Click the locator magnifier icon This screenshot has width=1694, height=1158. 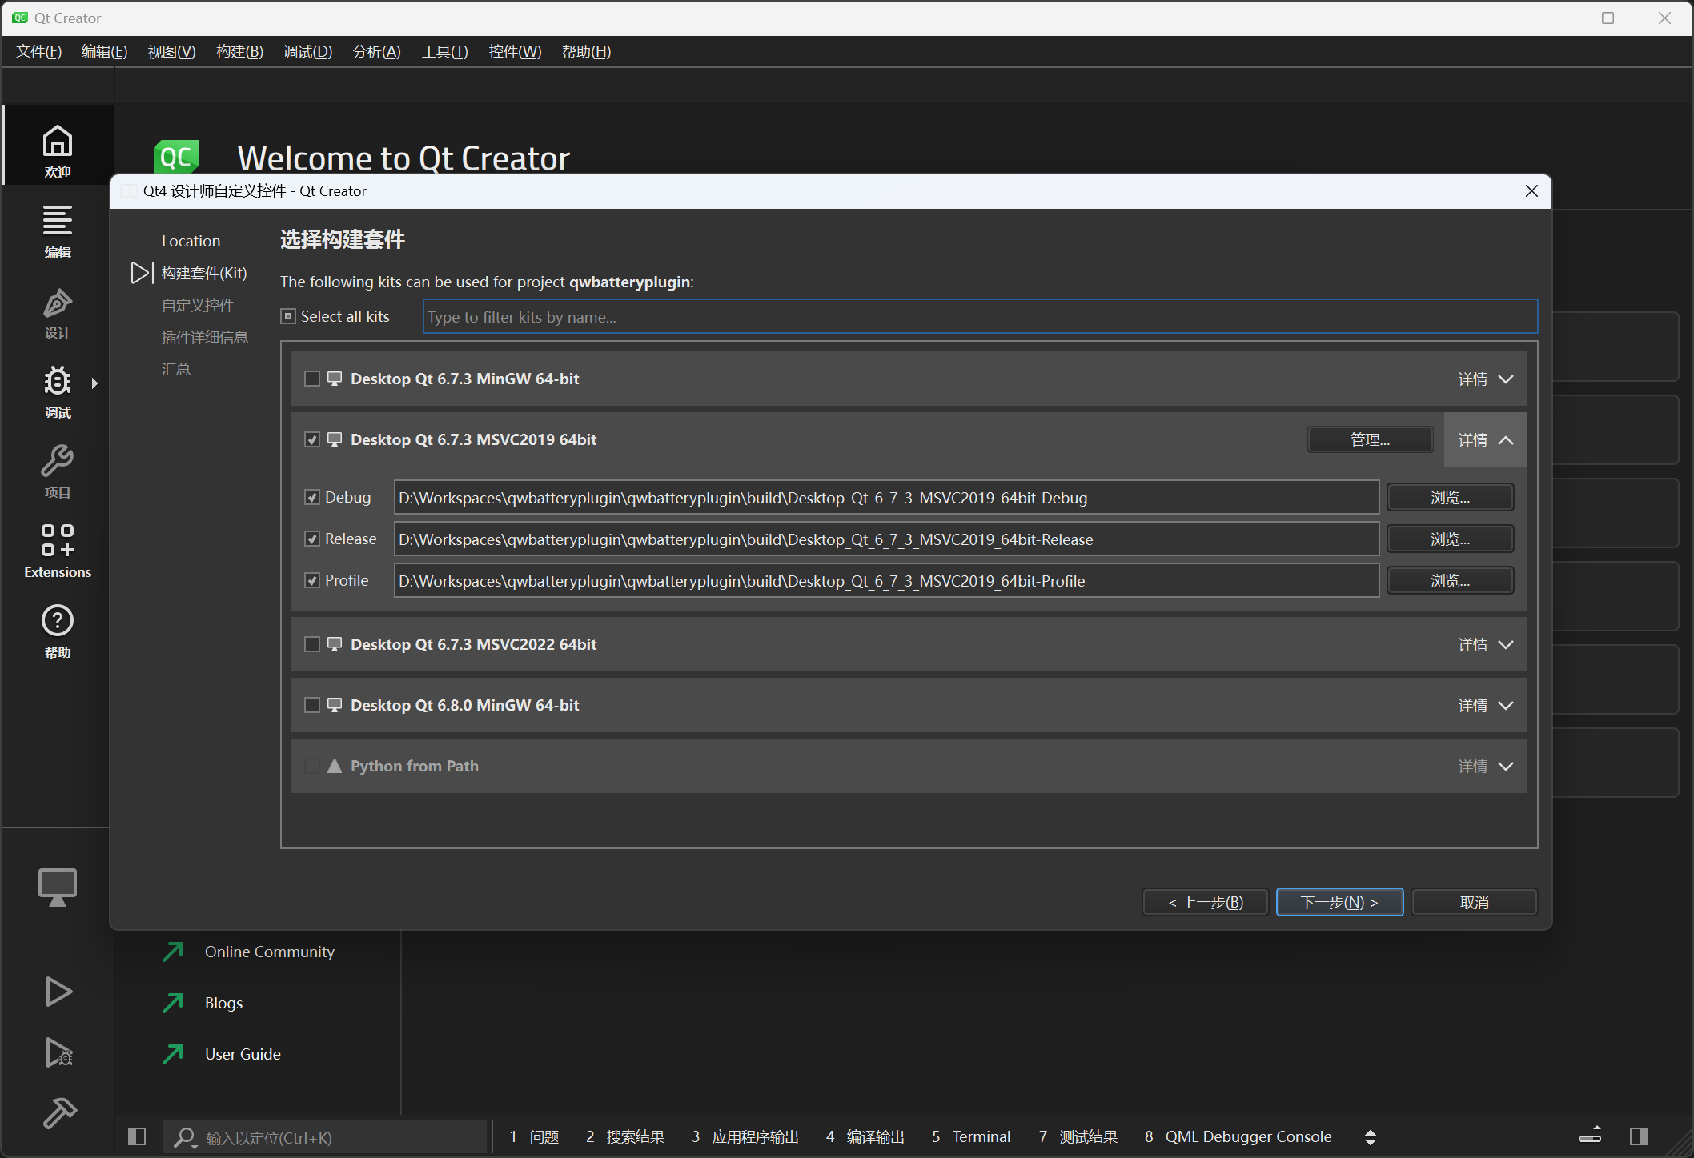pyautogui.click(x=186, y=1137)
